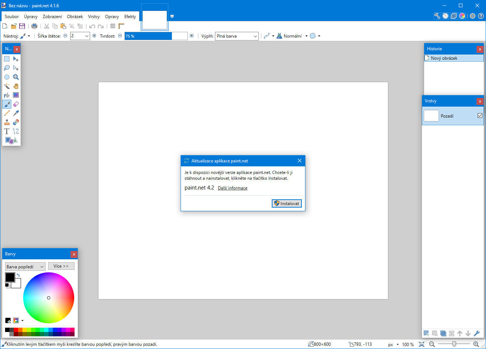Toggle the Layers window visibility
This screenshot has height=349, width=486.
(454, 16)
